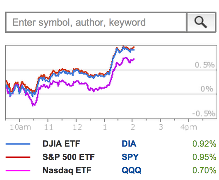Click the 4pm marker on chart axis
The width and height of the screenshot is (219, 180).
pos(189,127)
